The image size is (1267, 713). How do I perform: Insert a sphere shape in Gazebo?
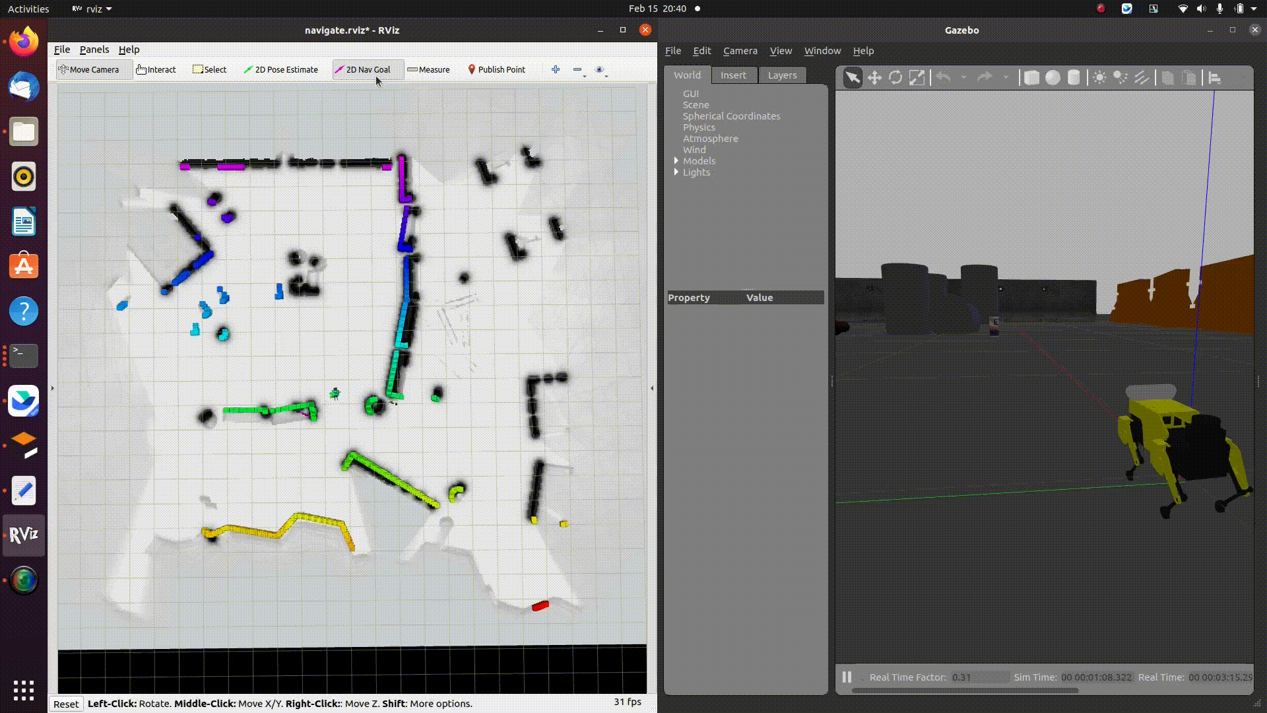[1053, 78]
